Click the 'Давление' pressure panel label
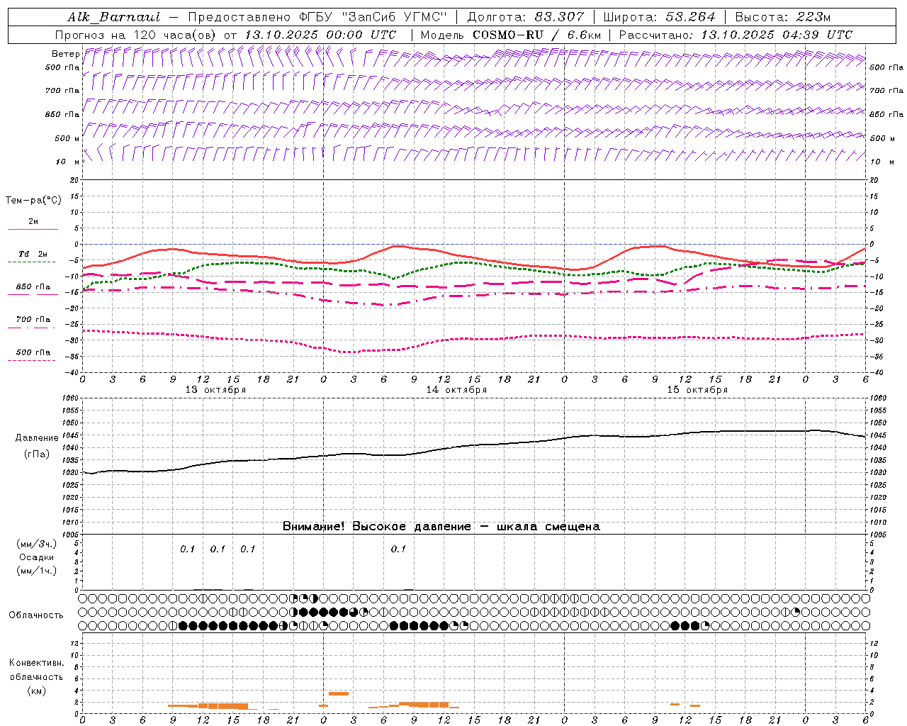 (37, 438)
